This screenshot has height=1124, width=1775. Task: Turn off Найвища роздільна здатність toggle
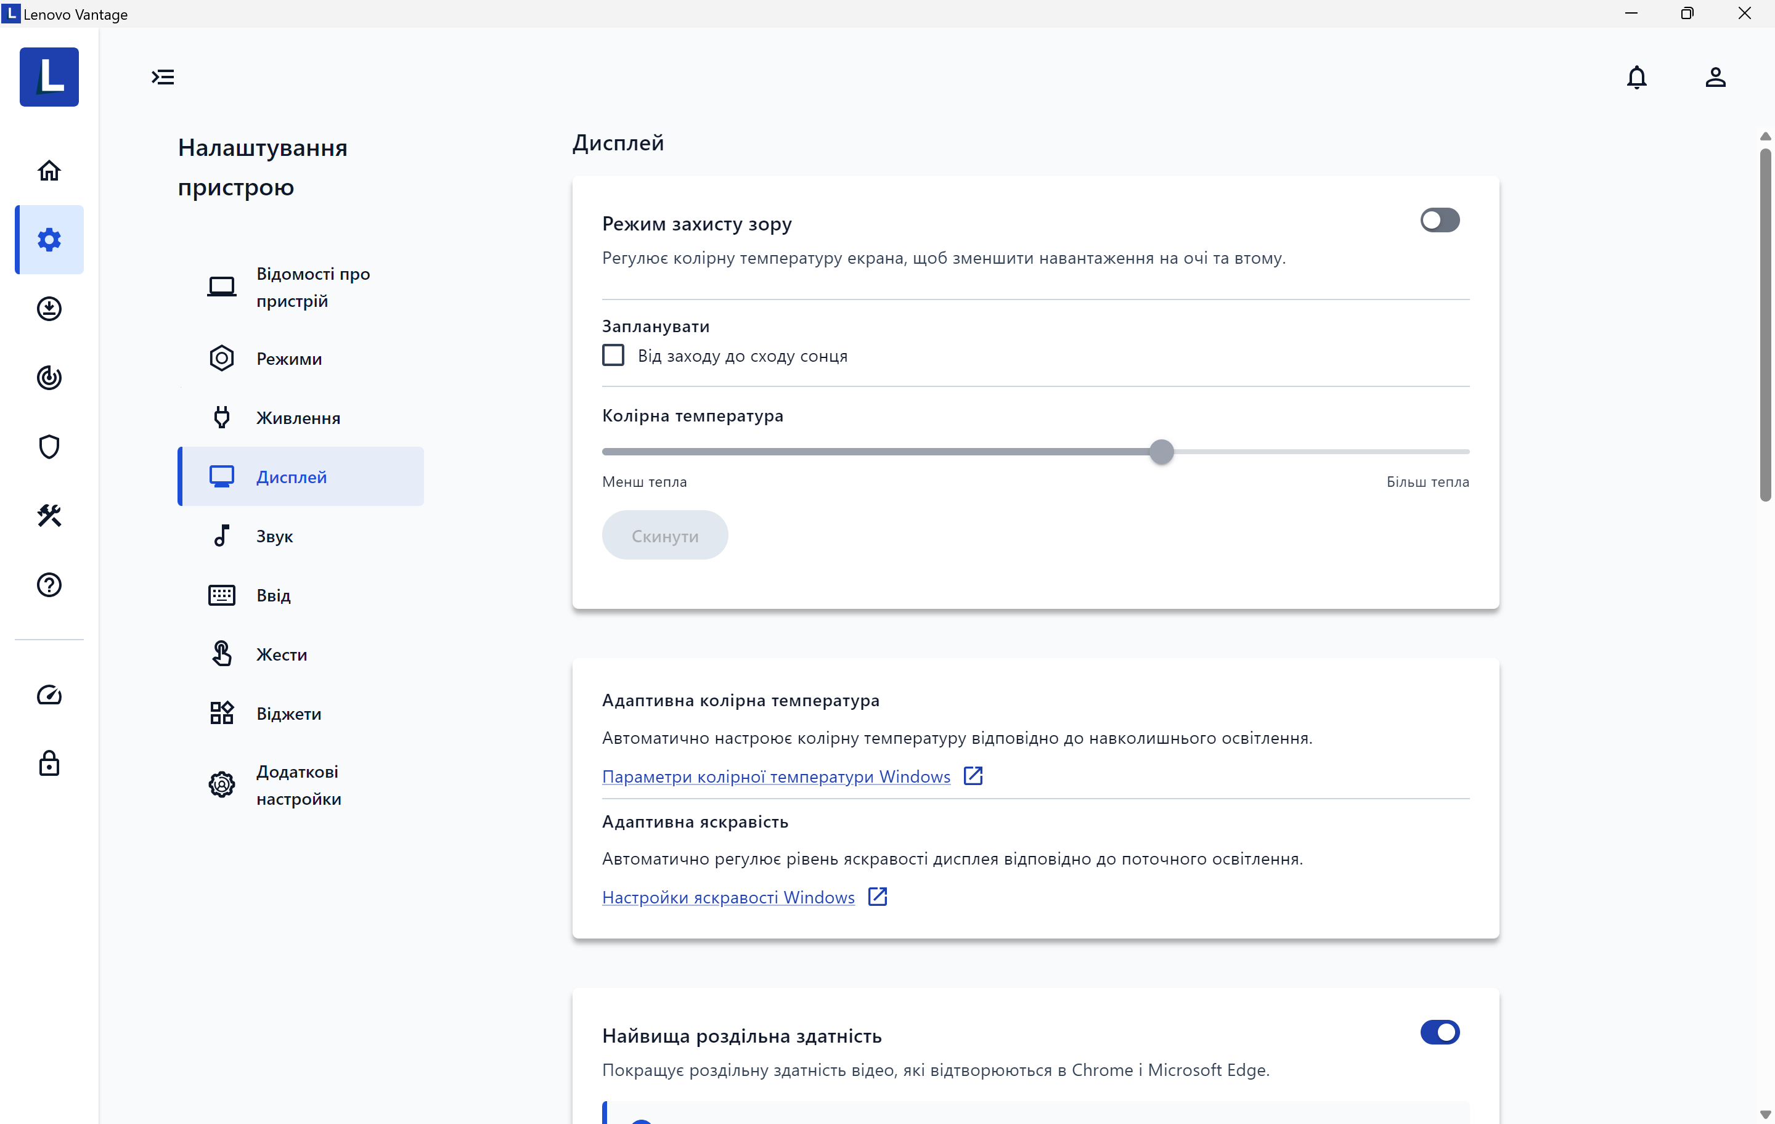[1439, 1032]
